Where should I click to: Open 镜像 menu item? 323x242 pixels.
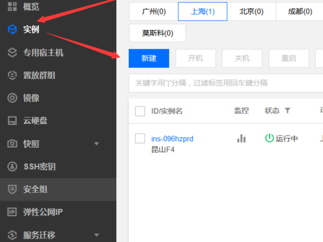click(x=31, y=98)
